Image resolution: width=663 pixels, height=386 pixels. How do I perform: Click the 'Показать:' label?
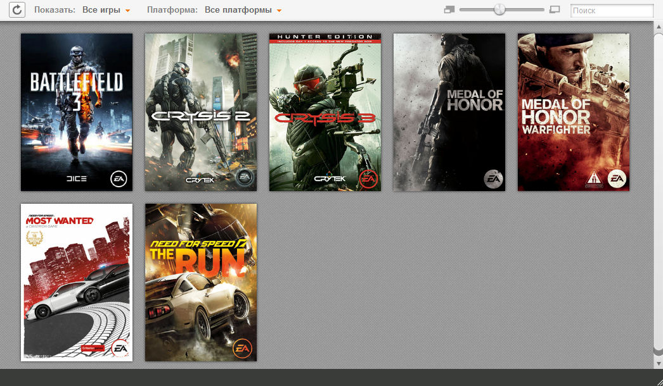[55, 9]
